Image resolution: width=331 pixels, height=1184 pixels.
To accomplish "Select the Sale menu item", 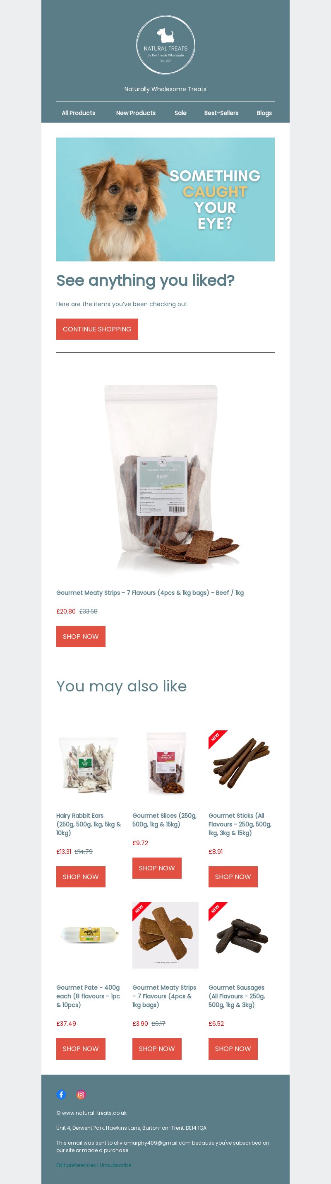I will pos(180,113).
